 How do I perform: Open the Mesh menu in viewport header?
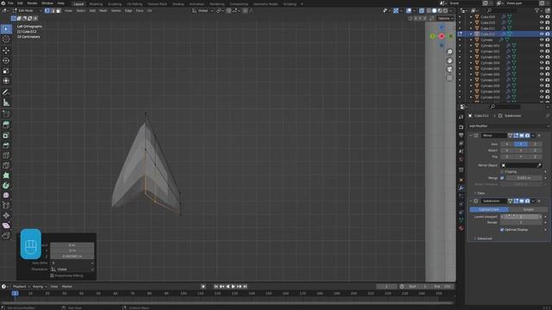pos(103,11)
